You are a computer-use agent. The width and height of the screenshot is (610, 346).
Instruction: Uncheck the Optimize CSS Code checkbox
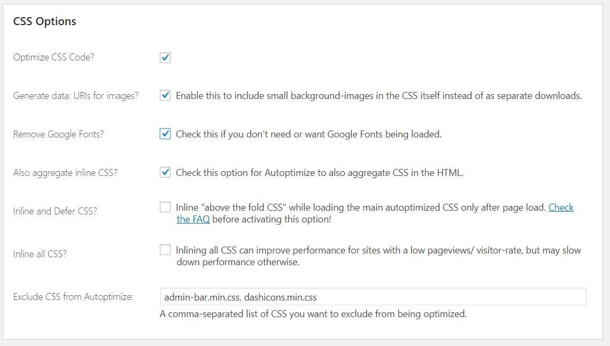pyautogui.click(x=165, y=58)
